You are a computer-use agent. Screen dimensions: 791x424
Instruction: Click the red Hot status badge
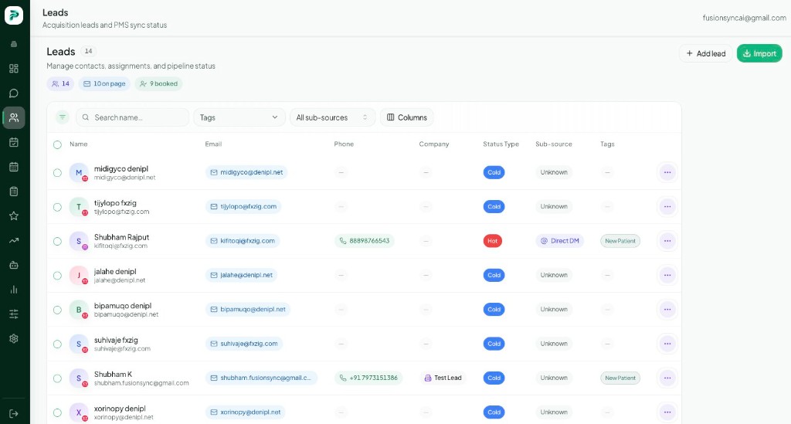492,241
